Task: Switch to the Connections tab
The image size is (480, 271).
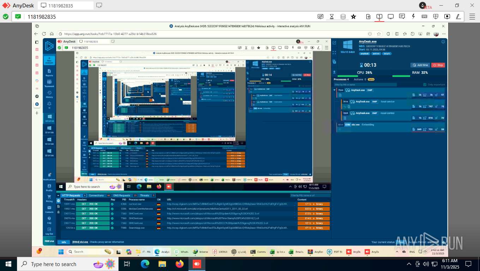Action: [x=100, y=195]
